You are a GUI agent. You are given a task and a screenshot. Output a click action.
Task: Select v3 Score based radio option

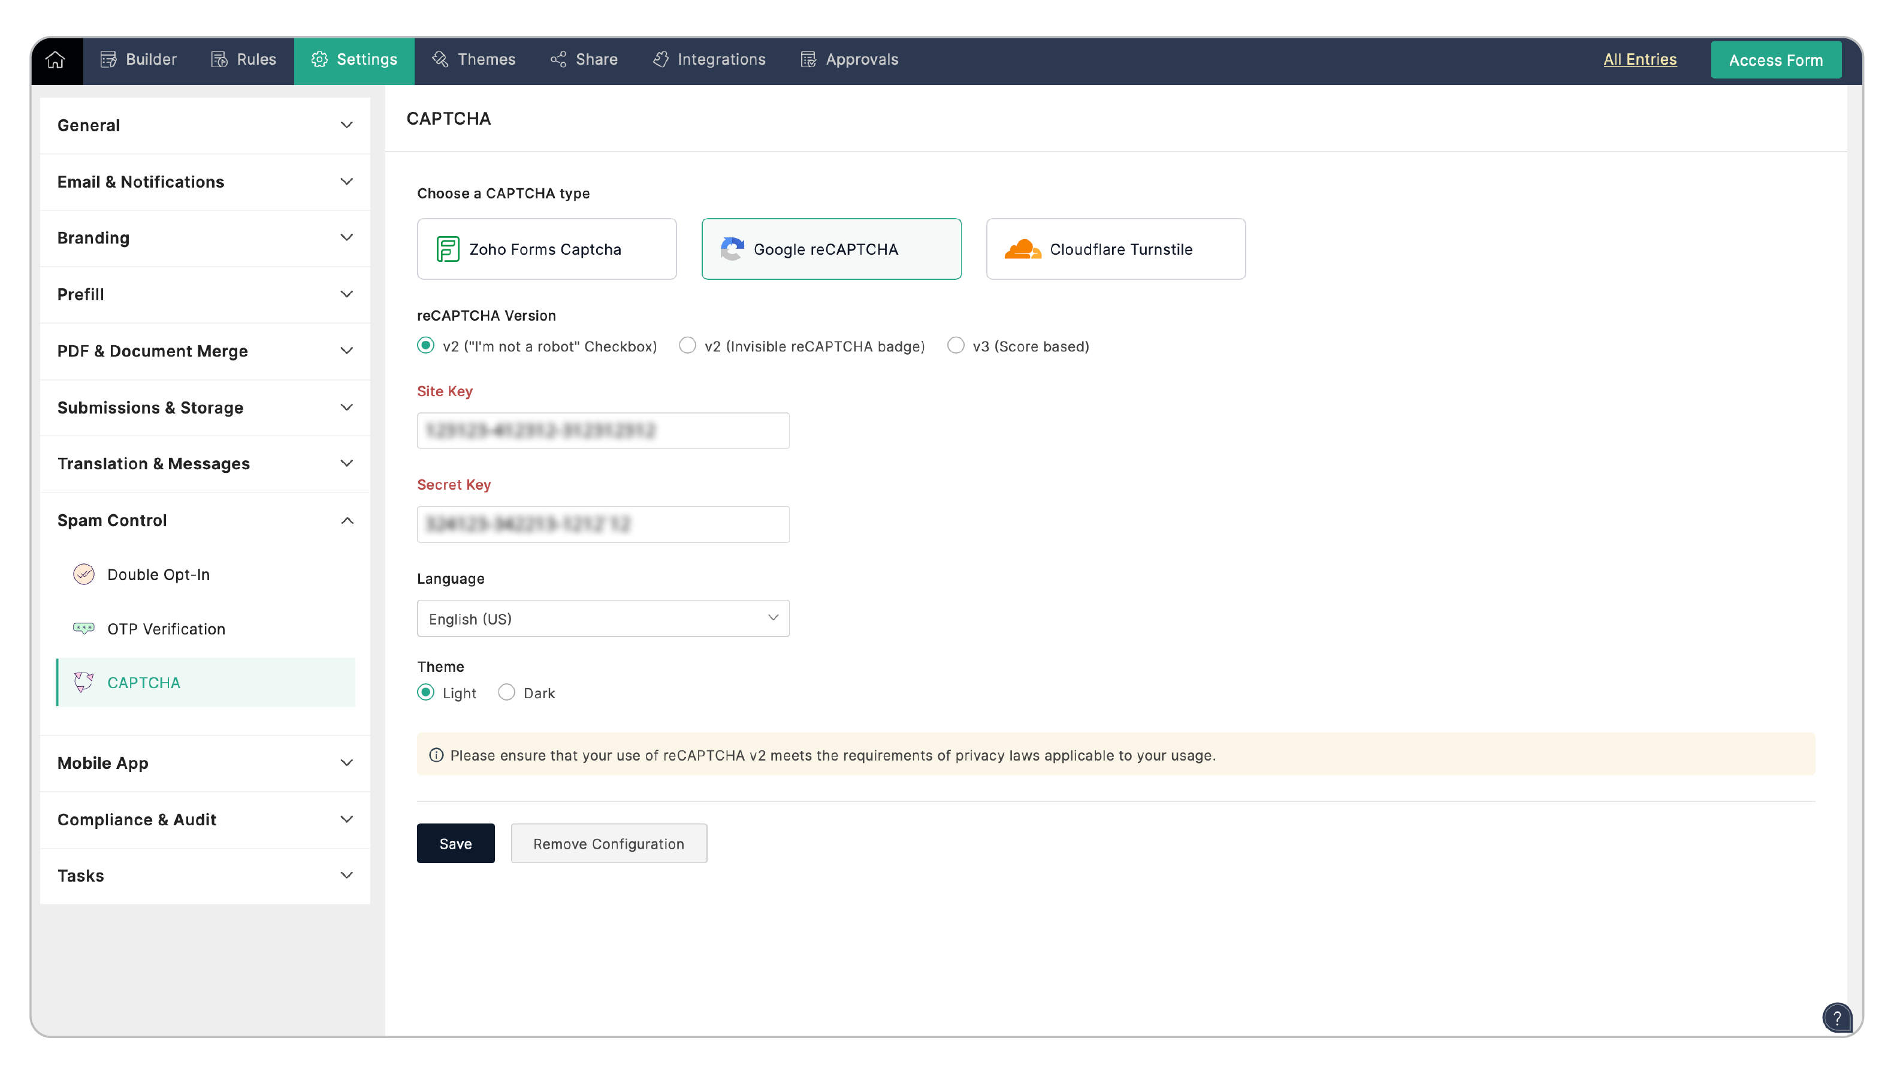[x=956, y=346]
